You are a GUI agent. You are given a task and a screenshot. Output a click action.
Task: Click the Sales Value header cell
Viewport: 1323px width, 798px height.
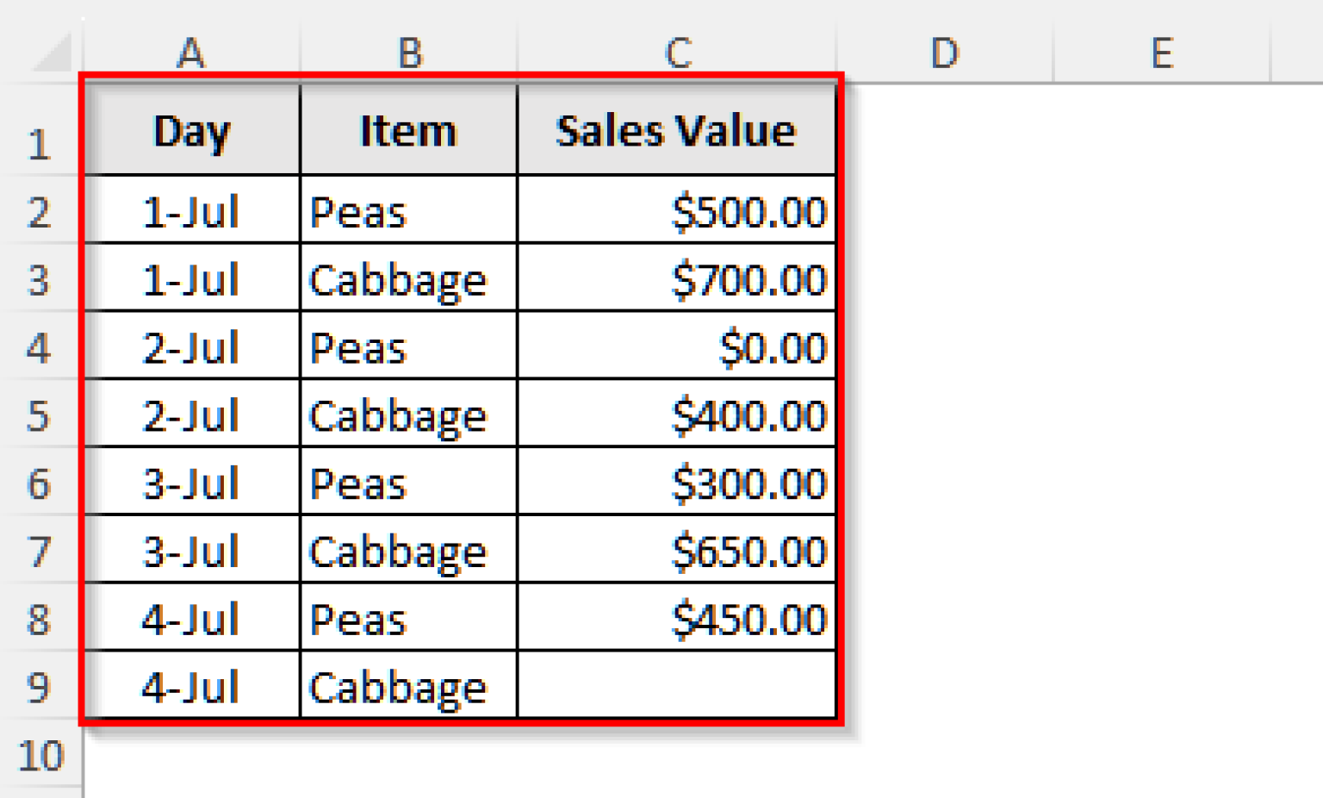click(679, 130)
